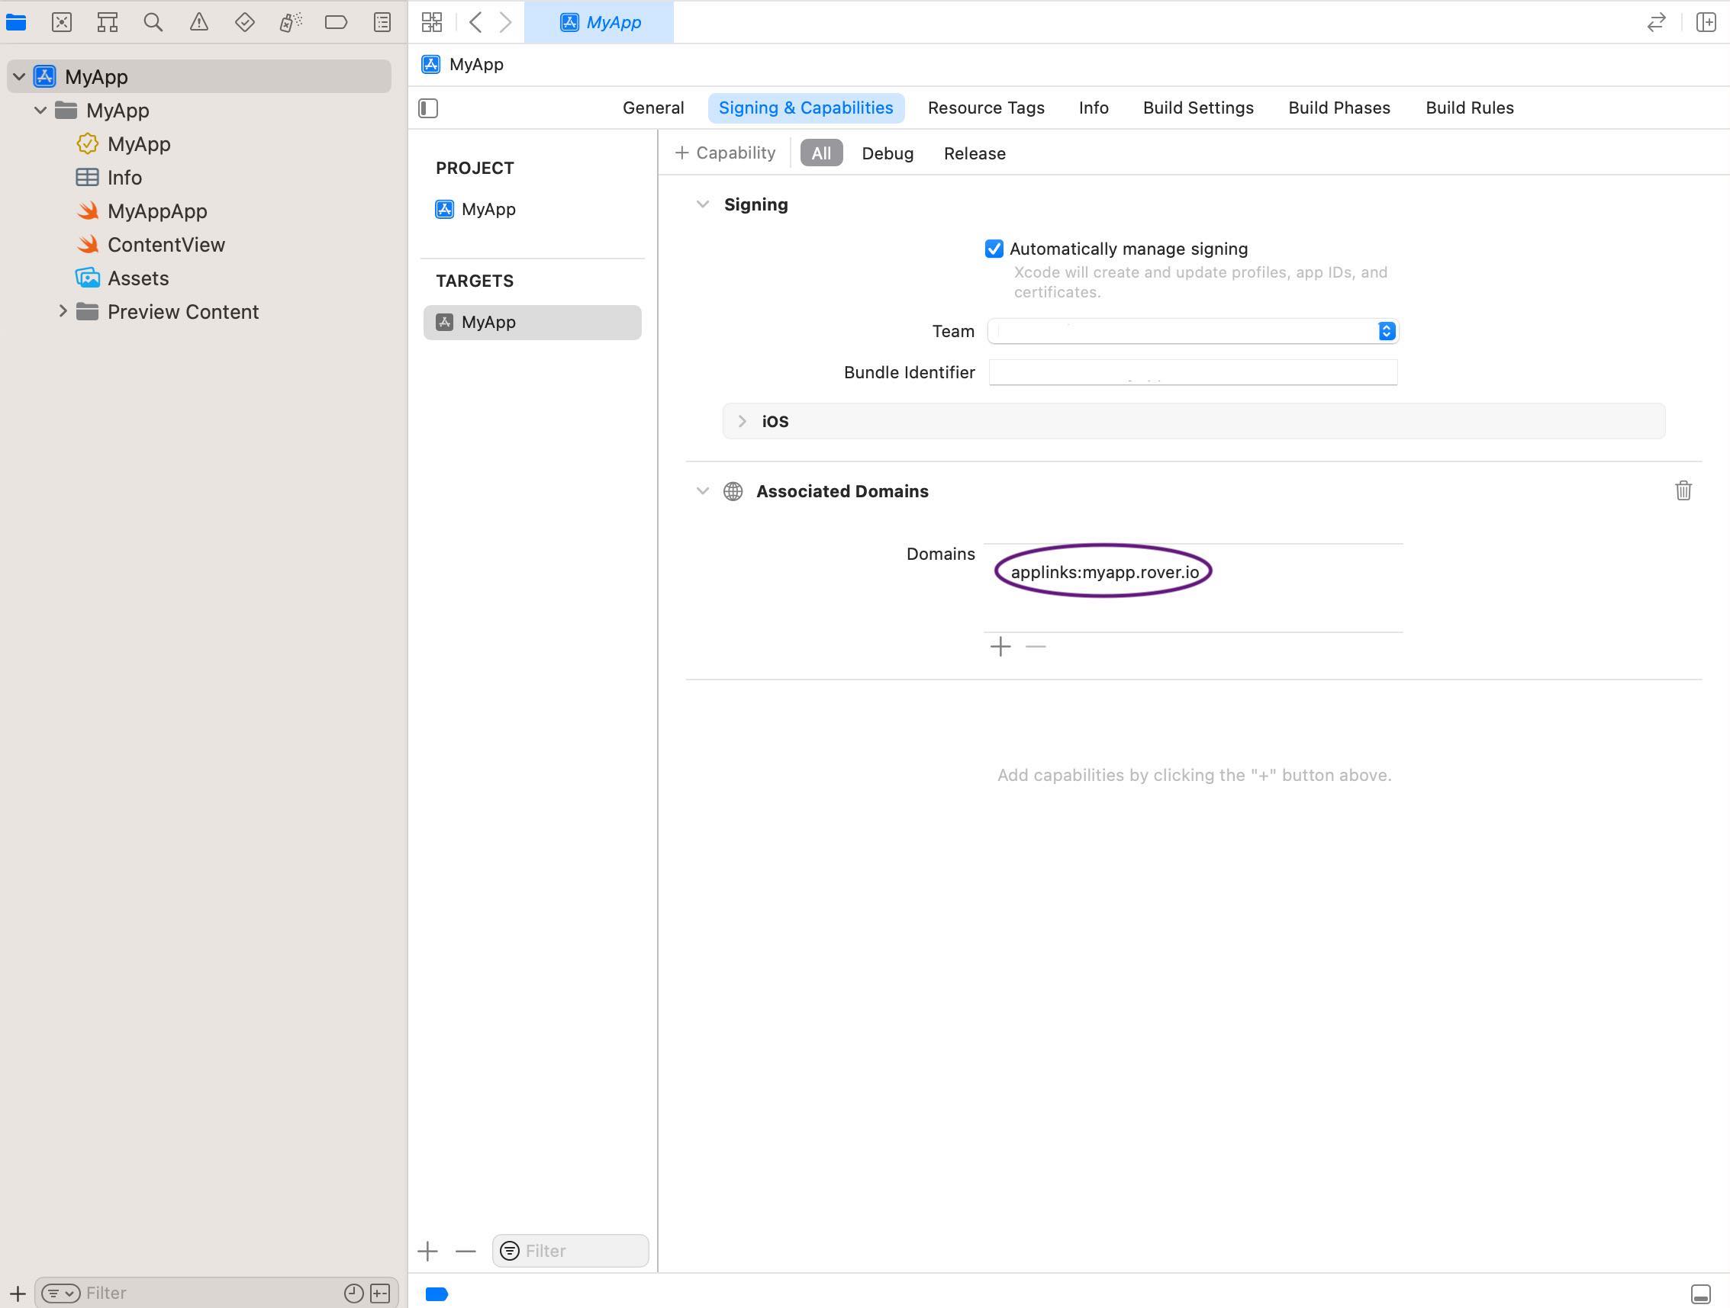Select the applinks:myapp.rover.io domain entry
The width and height of the screenshot is (1730, 1308).
pyautogui.click(x=1104, y=571)
